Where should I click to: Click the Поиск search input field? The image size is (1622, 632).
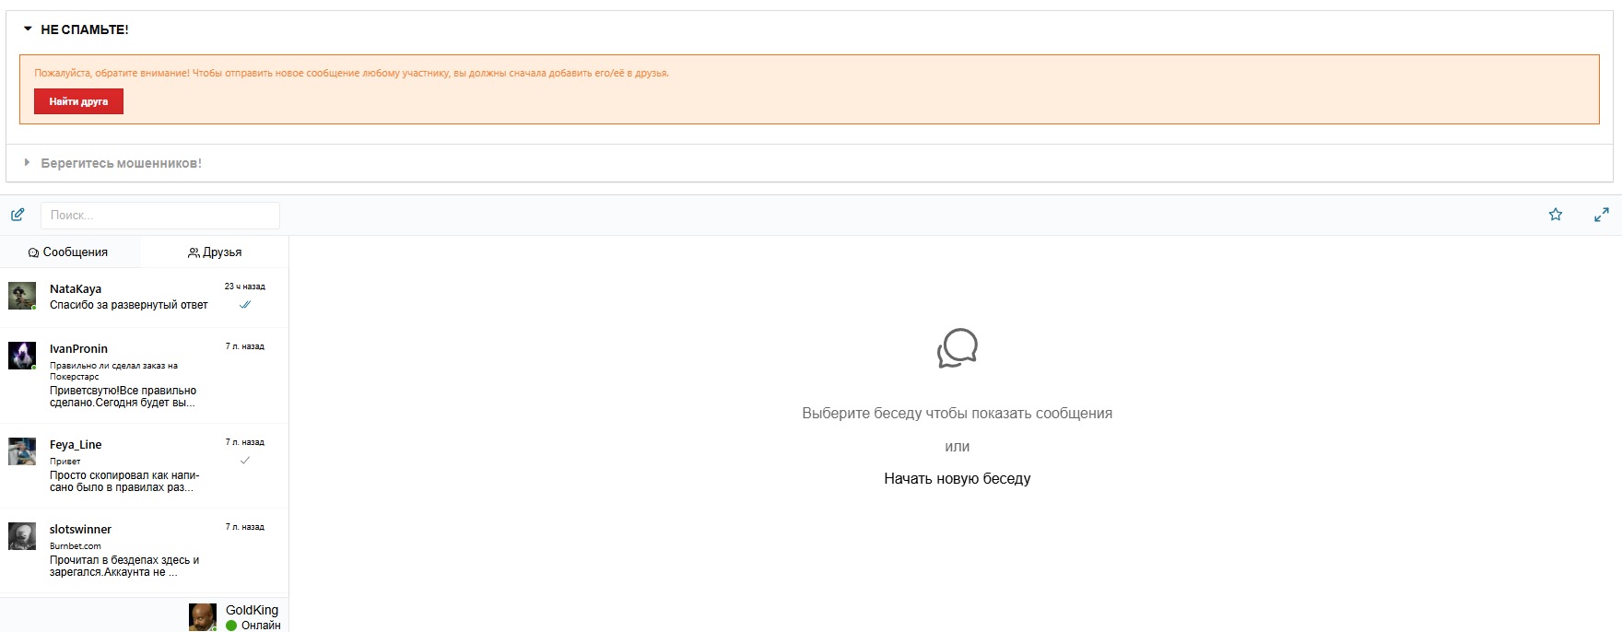[x=160, y=215]
